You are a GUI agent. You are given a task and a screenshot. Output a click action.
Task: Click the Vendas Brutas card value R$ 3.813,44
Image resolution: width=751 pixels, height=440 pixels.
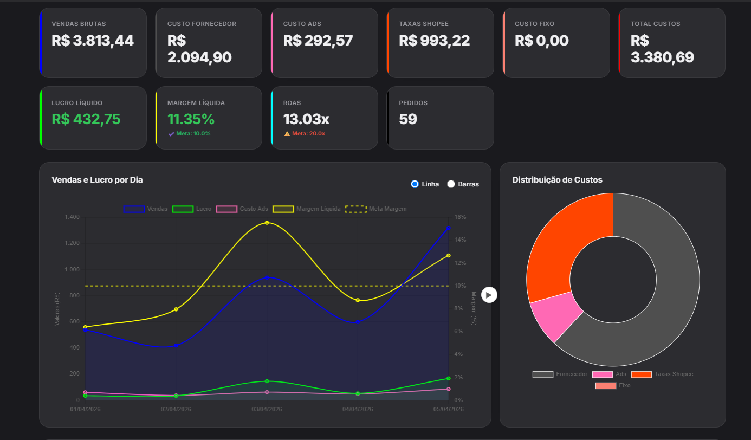pos(93,40)
